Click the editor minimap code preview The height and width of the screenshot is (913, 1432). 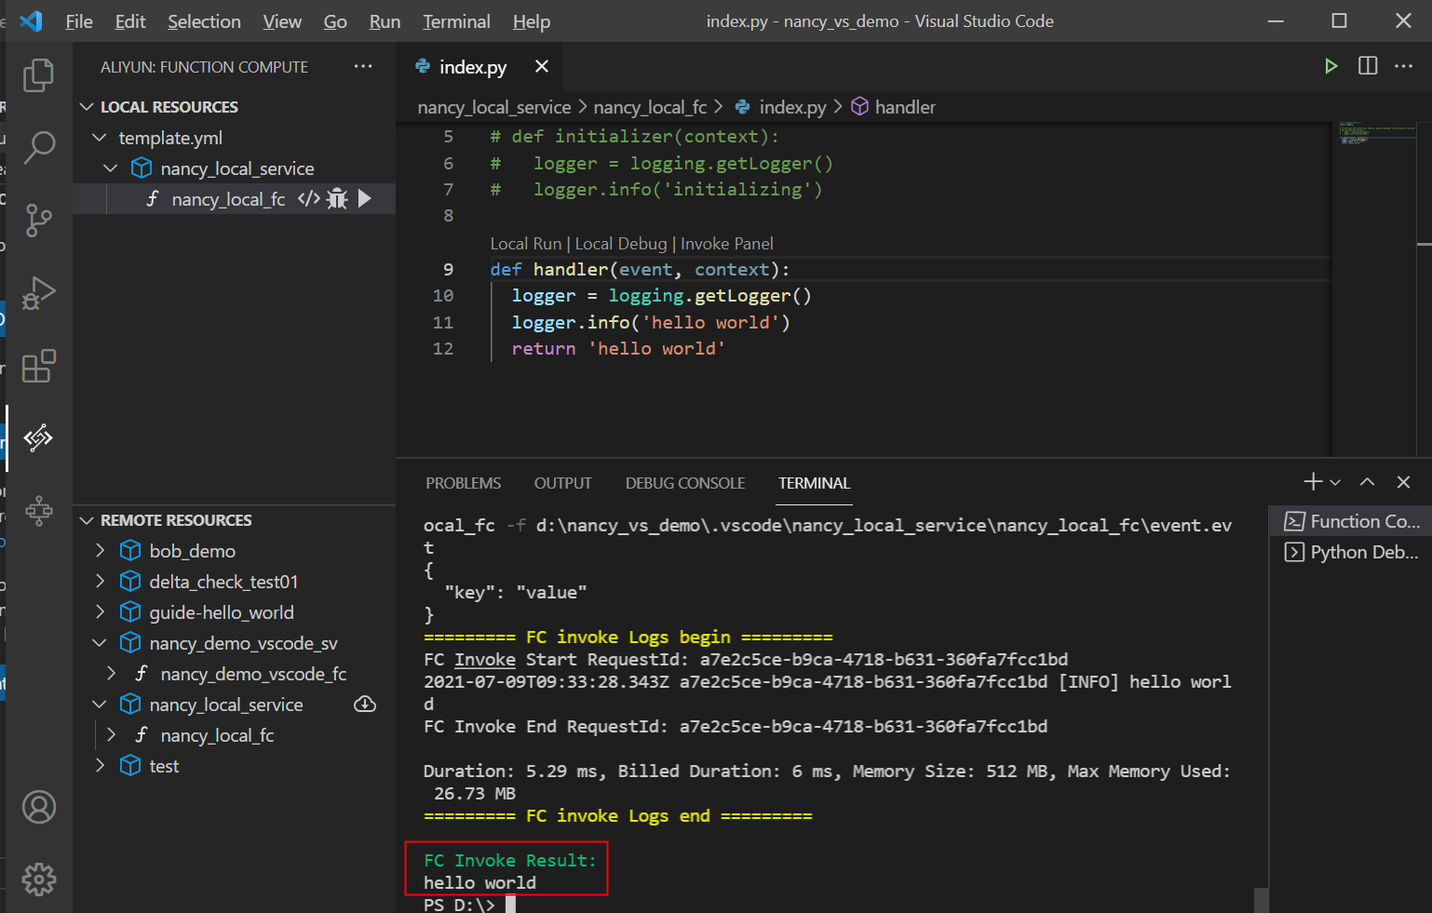click(1377, 132)
